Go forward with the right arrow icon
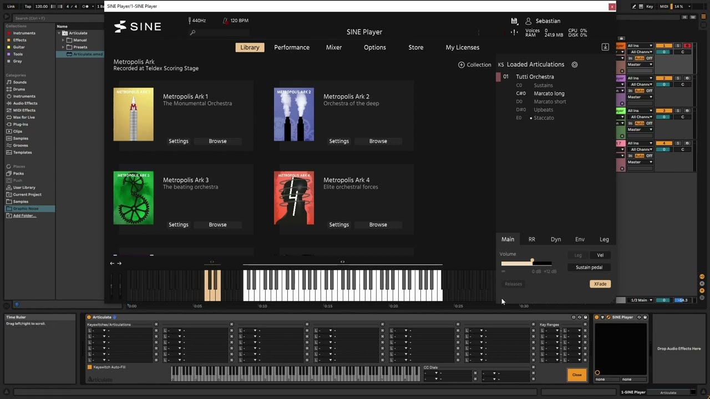Viewport: 710px width, 399px height. click(119, 263)
